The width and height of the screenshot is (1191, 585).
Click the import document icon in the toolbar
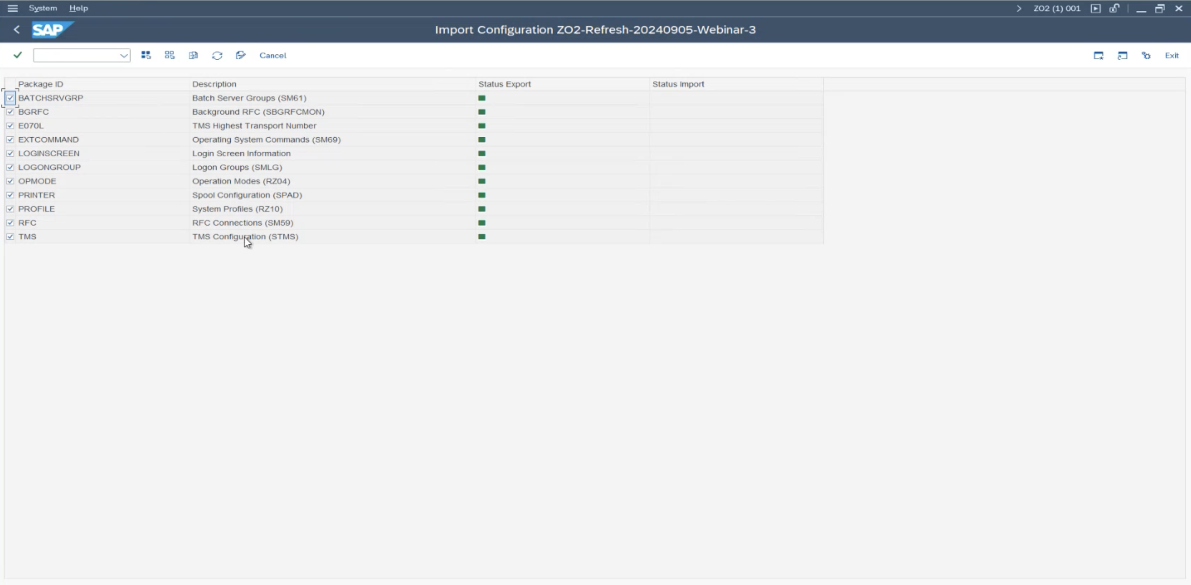[x=193, y=55]
